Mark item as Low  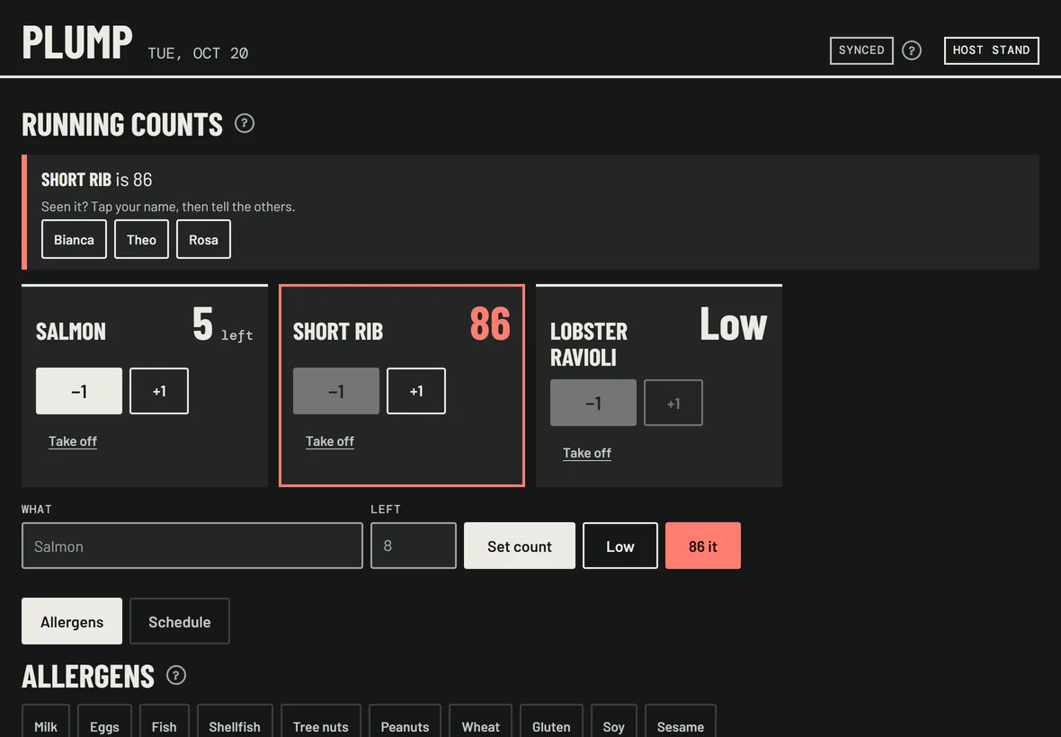620,546
